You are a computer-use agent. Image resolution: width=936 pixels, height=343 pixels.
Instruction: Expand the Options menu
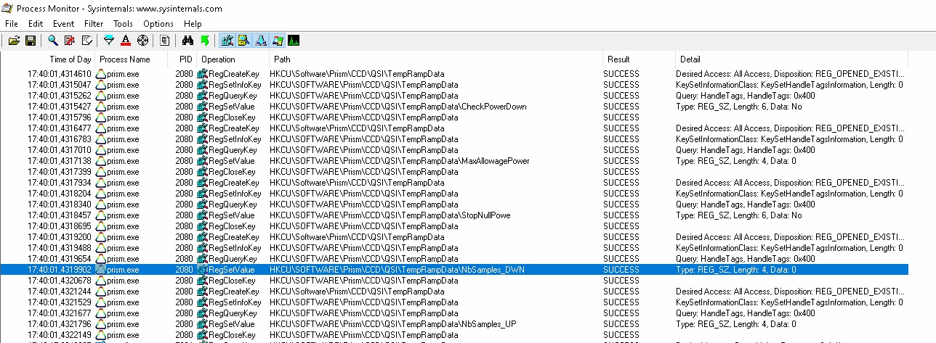pos(158,24)
